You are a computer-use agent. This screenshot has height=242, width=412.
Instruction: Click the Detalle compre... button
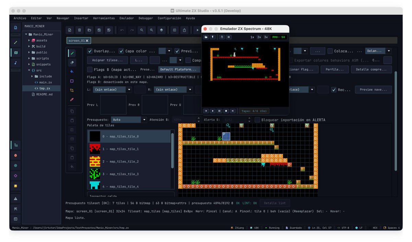click(x=371, y=69)
